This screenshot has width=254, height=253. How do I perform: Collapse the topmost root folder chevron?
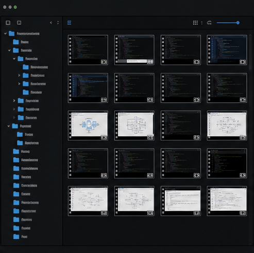coord(5,33)
